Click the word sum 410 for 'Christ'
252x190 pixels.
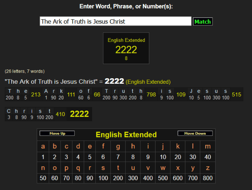tap(60, 114)
